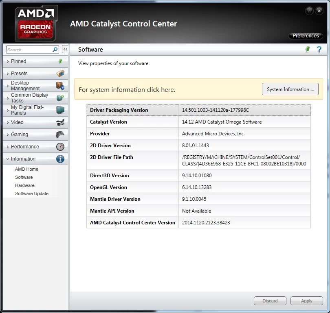Click the Video camcorder icon
Screen dimensions: 330x313
pyautogui.click(x=60, y=122)
